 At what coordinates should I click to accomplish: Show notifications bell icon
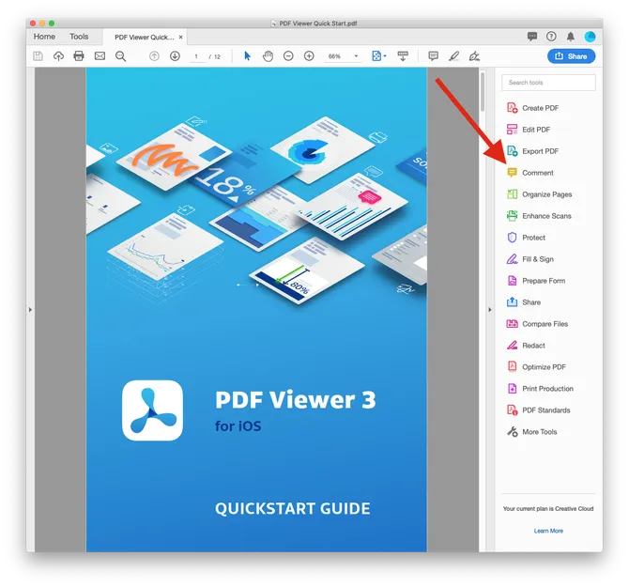pyautogui.click(x=571, y=37)
